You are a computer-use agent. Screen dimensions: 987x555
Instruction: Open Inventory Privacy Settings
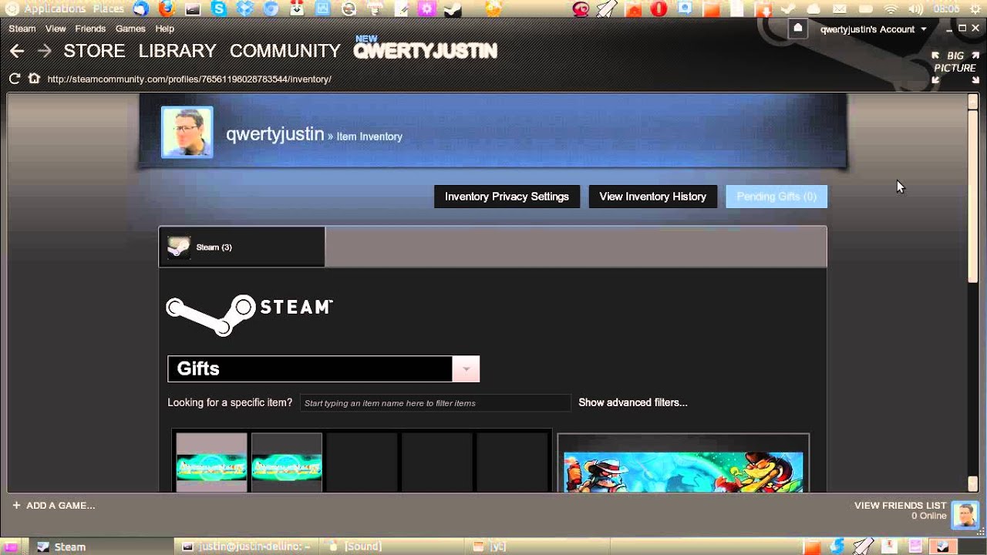(x=507, y=197)
